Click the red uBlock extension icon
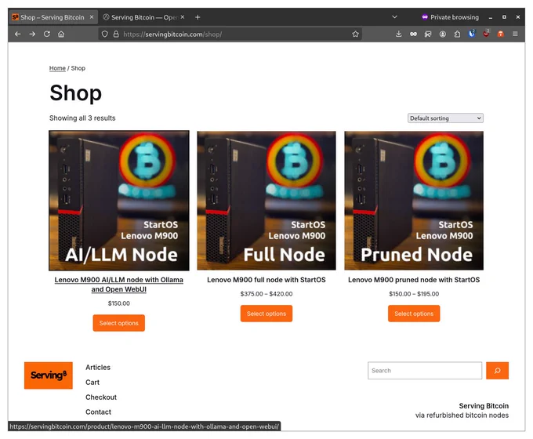Image resolution: width=533 pixels, height=439 pixels. coord(486,34)
